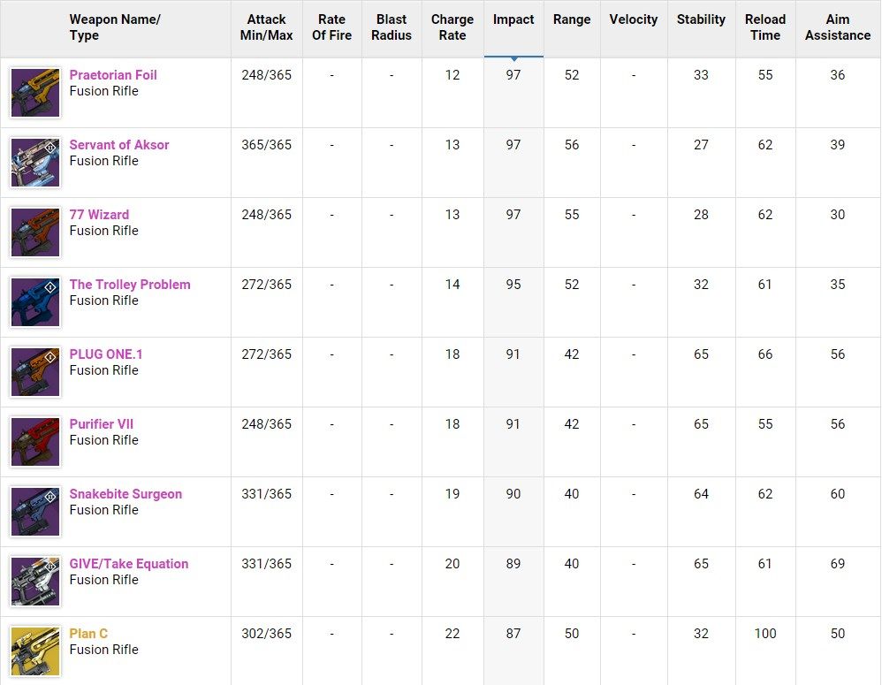Open the Snakebite Surgeon link
This screenshot has width=882, height=685.
click(125, 494)
